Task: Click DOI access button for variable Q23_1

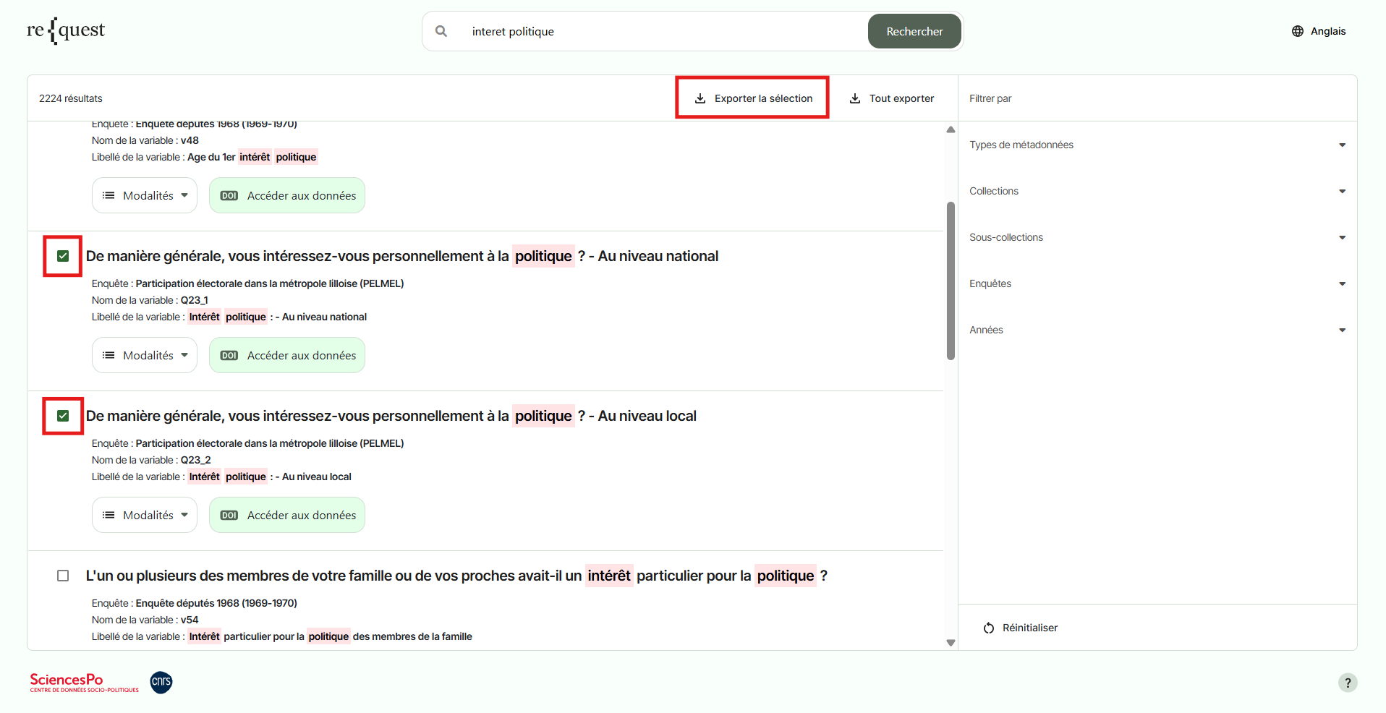Action: tap(287, 356)
